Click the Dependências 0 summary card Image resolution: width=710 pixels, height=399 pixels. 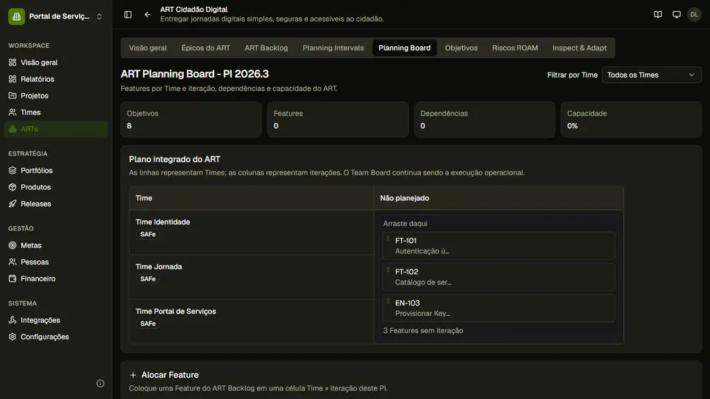click(485, 119)
